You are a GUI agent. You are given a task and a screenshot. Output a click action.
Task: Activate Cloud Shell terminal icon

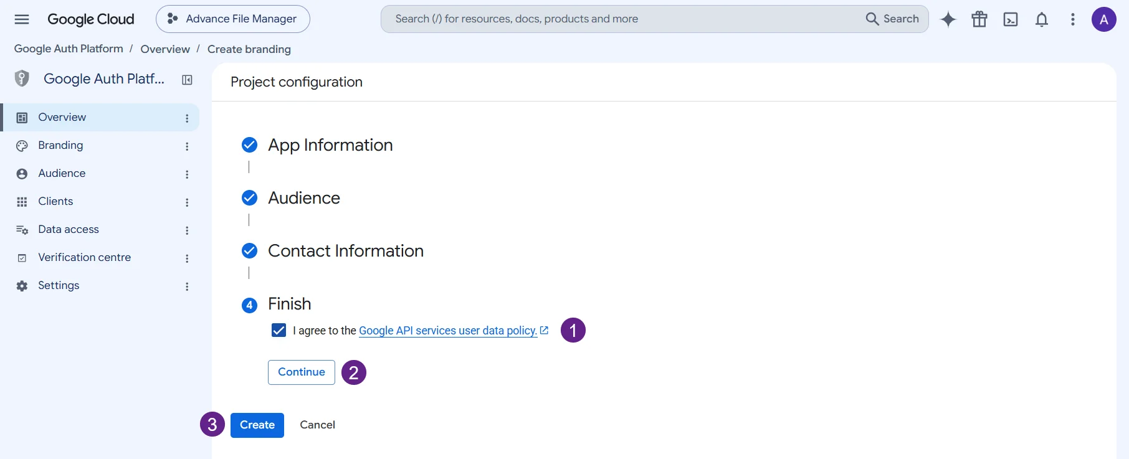click(1011, 19)
